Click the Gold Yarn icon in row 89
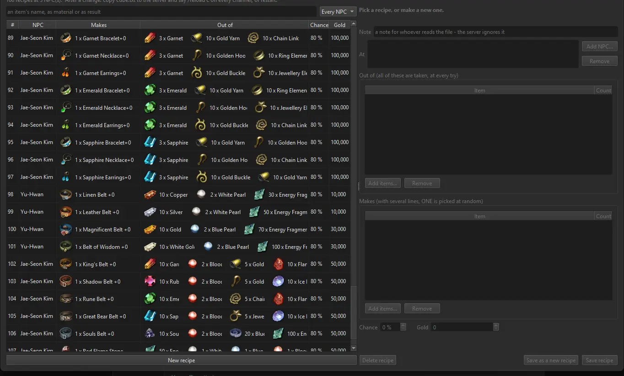624x376 pixels. pos(197,38)
